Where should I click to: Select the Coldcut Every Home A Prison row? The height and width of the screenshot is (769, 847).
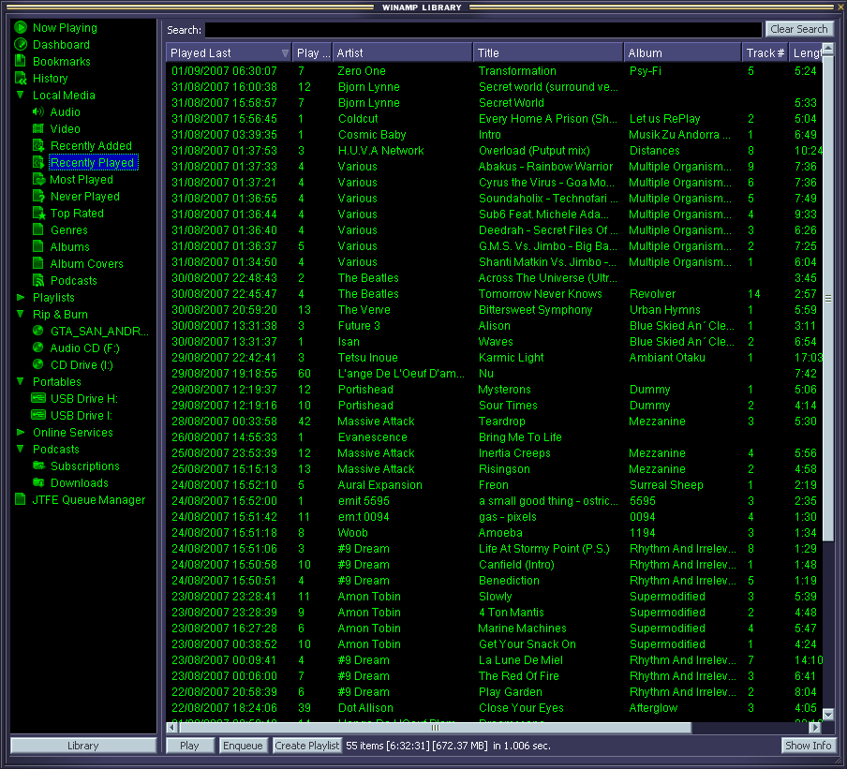[x=495, y=118]
